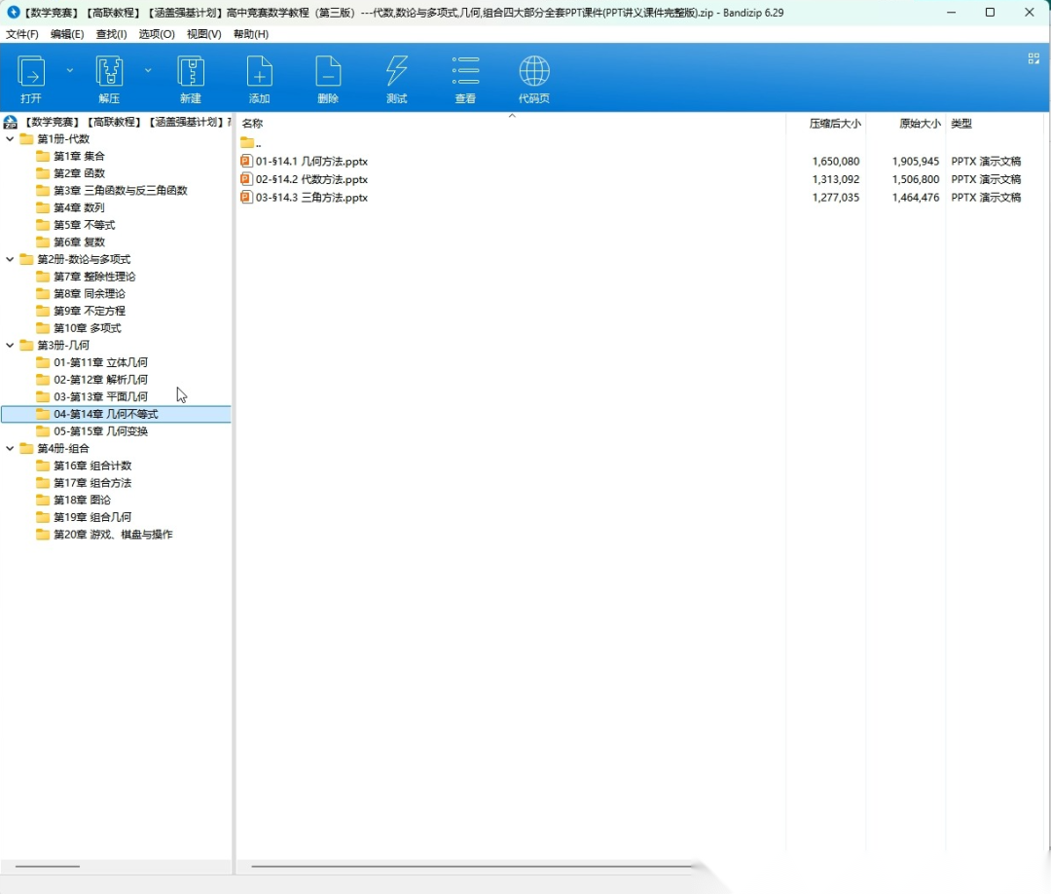Screen dimensions: 1051x894
Task: Select file 02-§14.2 代数方法.pptx
Action: pos(311,179)
